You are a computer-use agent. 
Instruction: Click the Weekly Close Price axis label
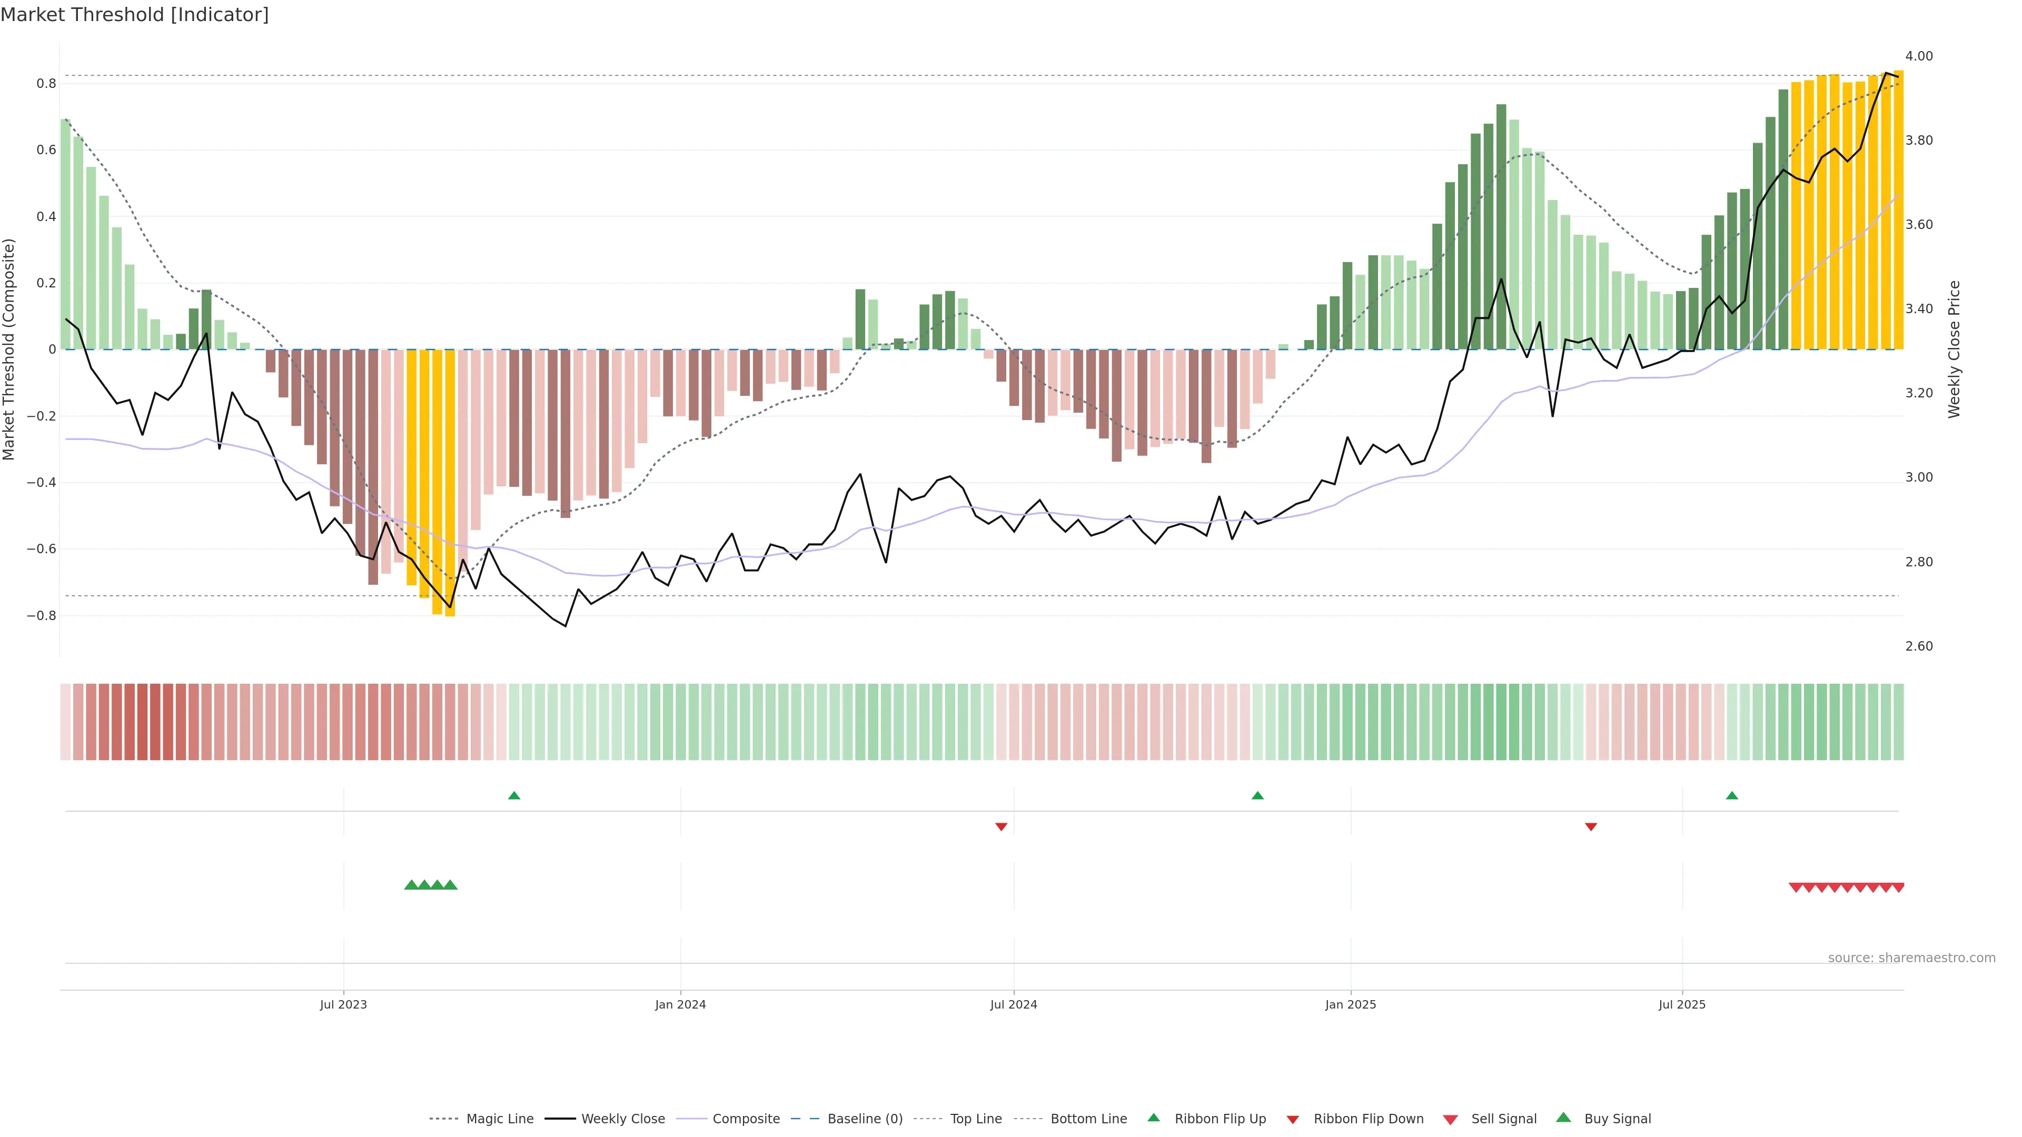pyautogui.click(x=1954, y=349)
